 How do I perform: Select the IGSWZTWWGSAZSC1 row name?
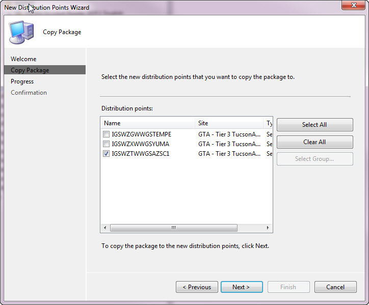point(141,154)
